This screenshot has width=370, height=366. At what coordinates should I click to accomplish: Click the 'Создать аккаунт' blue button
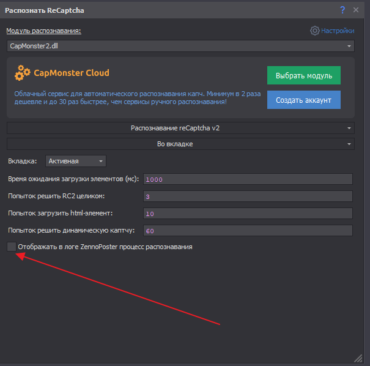pyautogui.click(x=303, y=100)
